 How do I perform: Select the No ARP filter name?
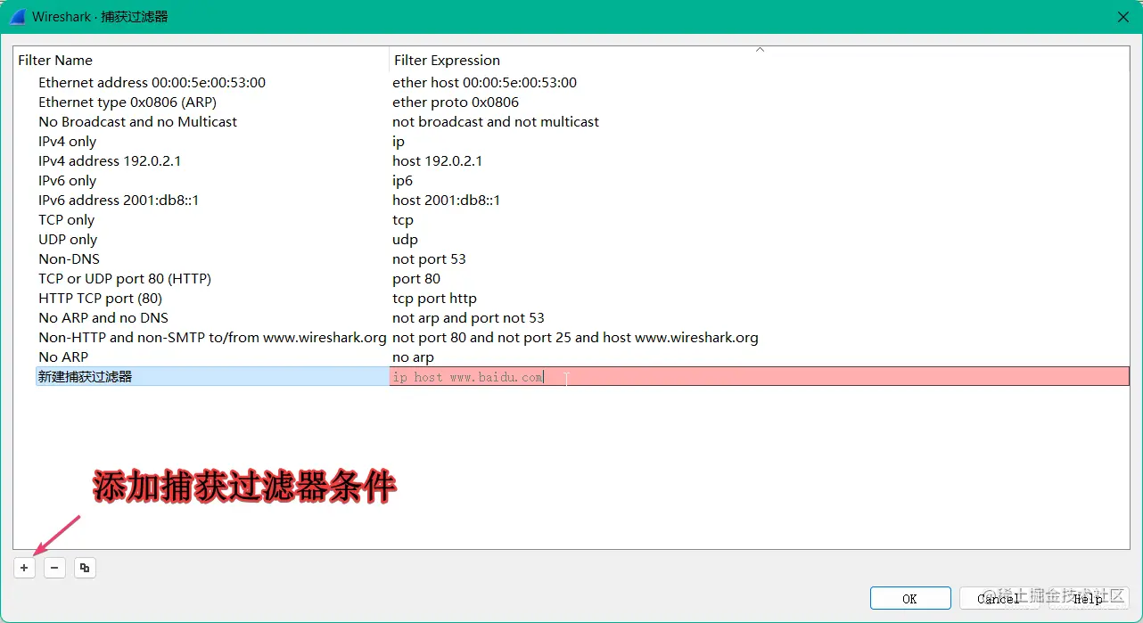[63, 357]
